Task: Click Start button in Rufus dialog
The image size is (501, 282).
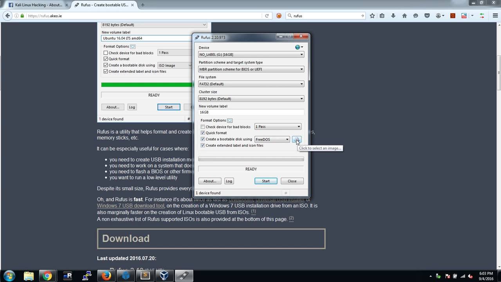Action: click(x=266, y=181)
